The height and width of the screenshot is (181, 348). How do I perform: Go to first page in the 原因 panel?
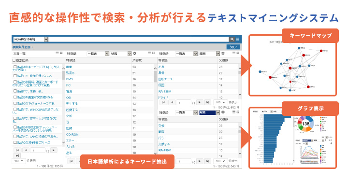coord(163,102)
